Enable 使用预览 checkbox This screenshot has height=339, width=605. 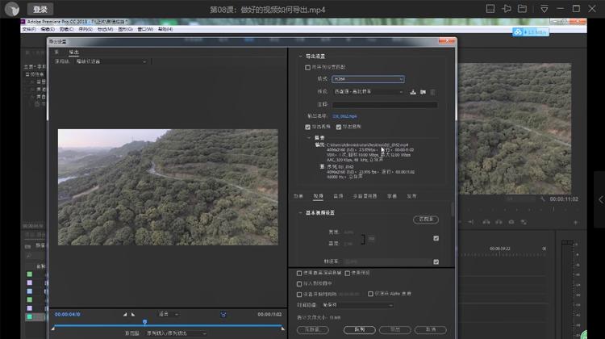coord(347,274)
